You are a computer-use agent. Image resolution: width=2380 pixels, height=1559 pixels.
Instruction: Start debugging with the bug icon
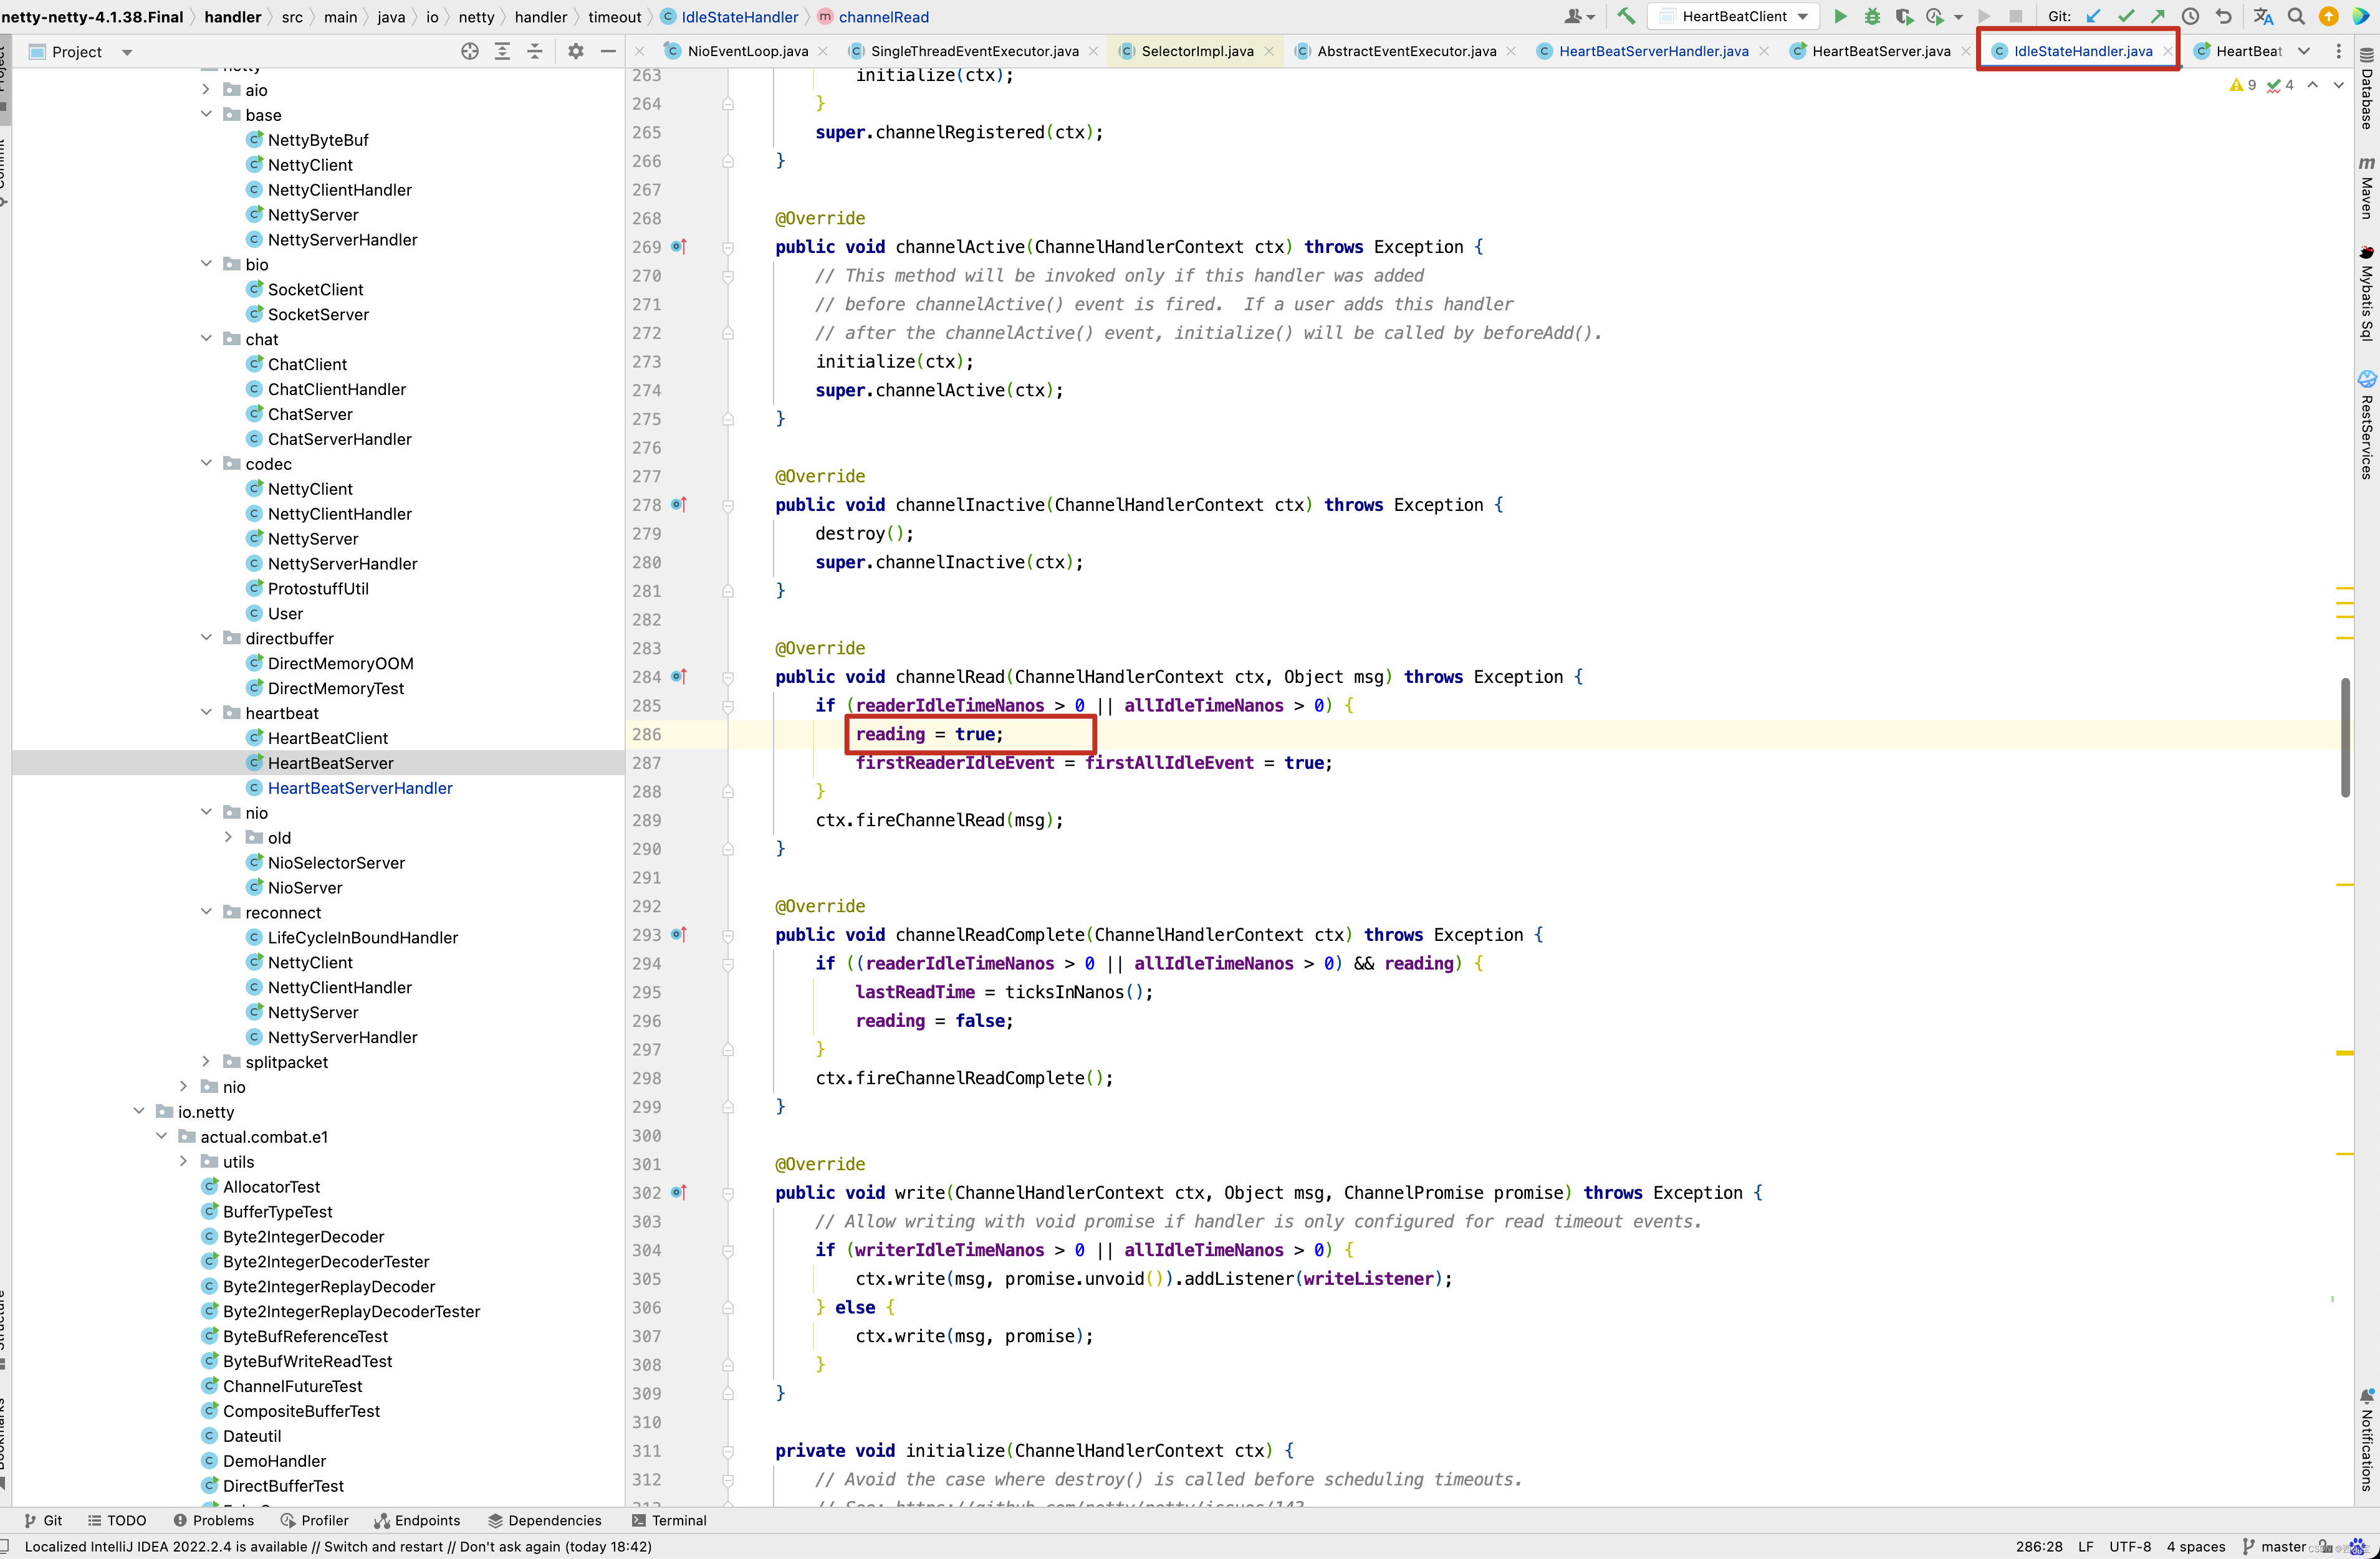[x=1872, y=16]
